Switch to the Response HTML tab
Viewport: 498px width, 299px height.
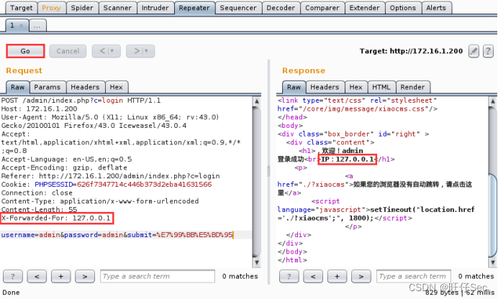[x=381, y=87]
